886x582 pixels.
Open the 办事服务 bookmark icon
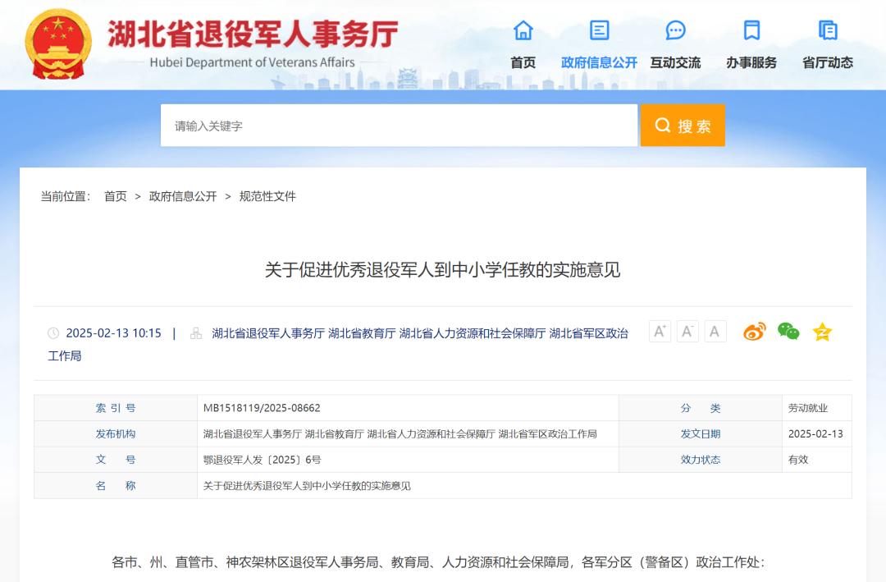pyautogui.click(x=751, y=31)
